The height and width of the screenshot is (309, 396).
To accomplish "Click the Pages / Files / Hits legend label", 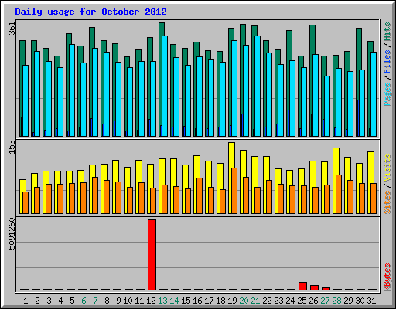I will 387,64.
